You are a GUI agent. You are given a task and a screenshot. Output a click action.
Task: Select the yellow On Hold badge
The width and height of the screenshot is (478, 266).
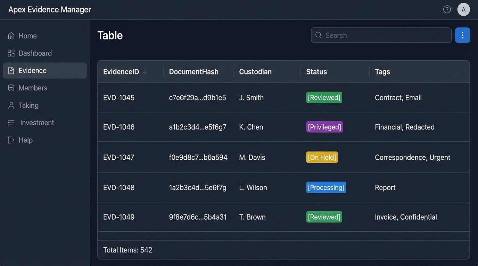click(322, 157)
